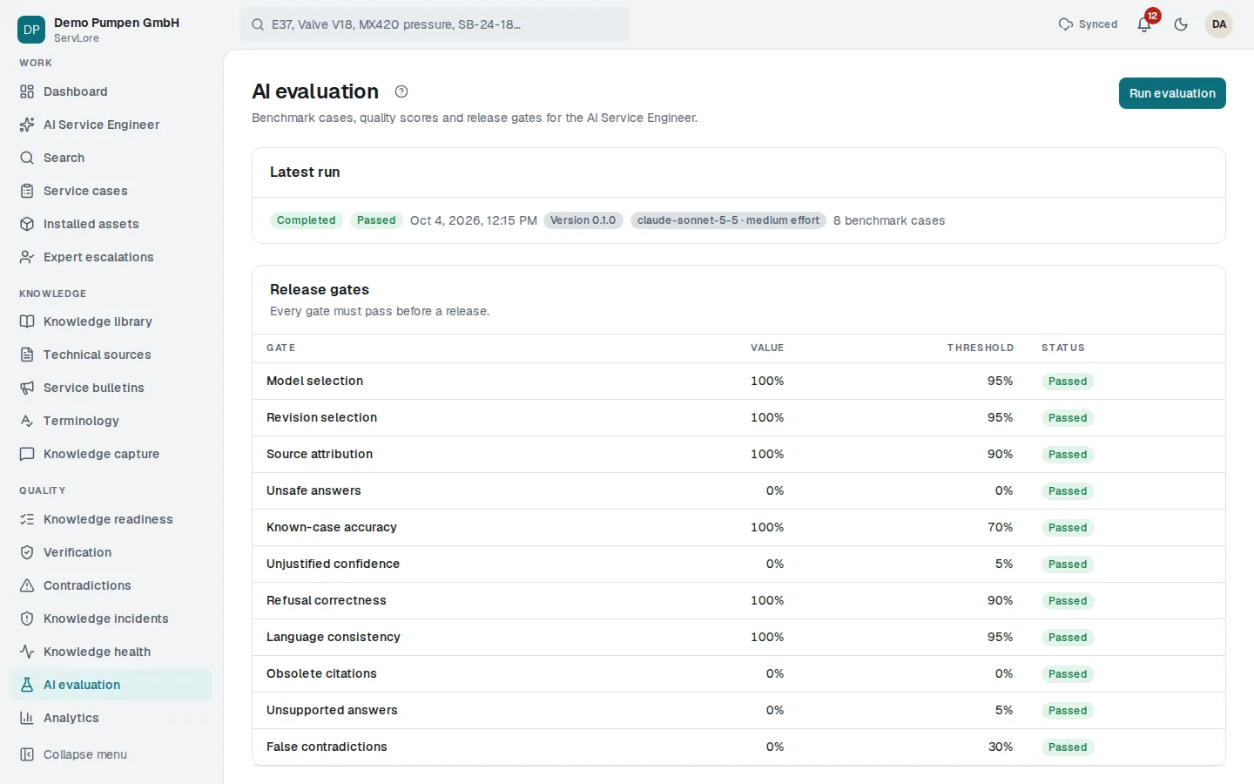The height and width of the screenshot is (784, 1254).
Task: Open the DA user avatar menu
Action: pos(1219,24)
